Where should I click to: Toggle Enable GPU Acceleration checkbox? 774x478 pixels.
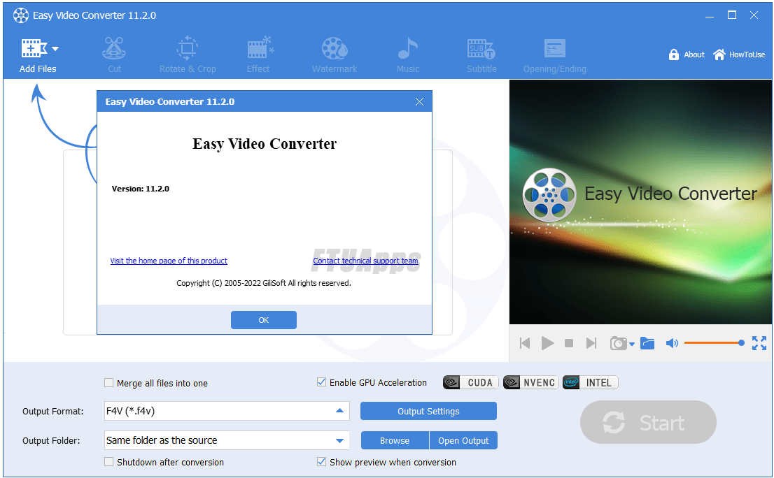pyautogui.click(x=321, y=382)
